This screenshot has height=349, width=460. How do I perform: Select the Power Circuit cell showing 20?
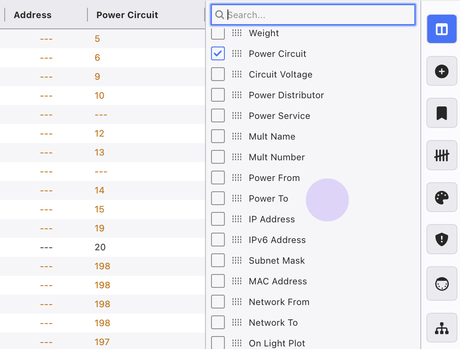100,247
